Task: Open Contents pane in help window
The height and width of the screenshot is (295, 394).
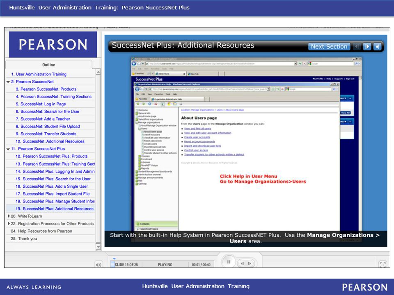Action: tap(156, 224)
